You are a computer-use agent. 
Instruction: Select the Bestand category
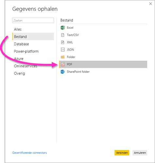(33, 37)
